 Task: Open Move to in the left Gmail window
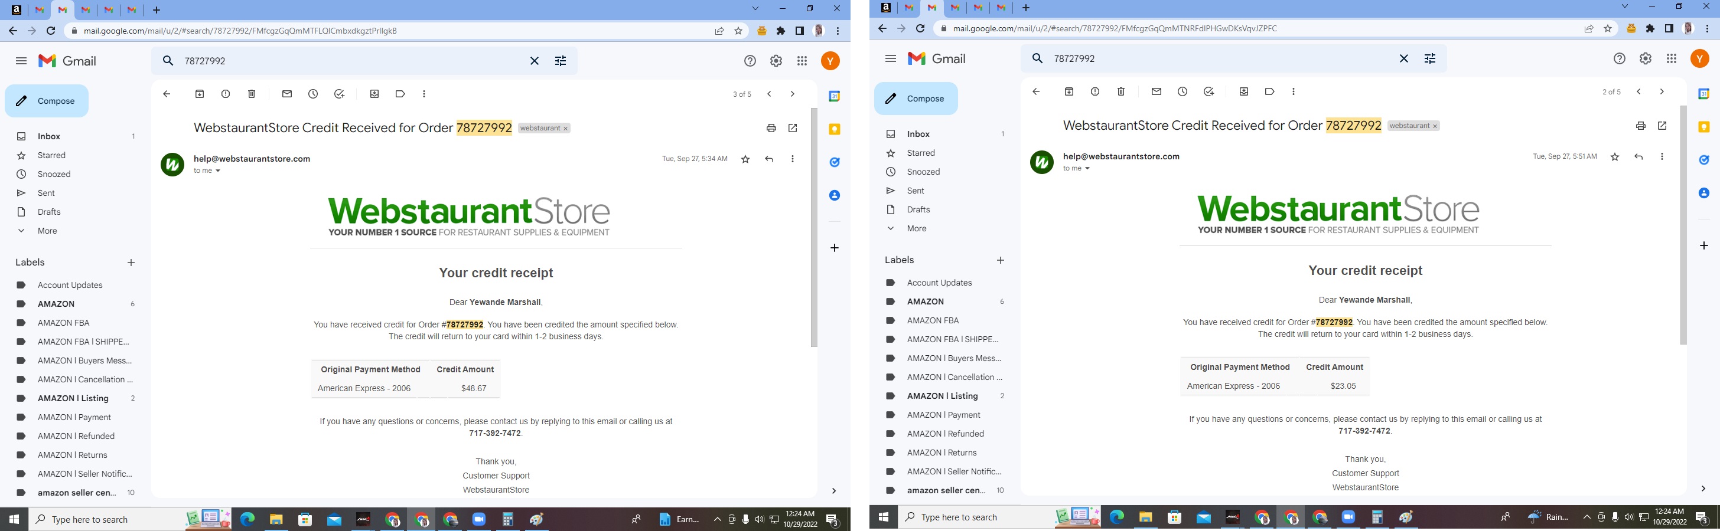(374, 94)
